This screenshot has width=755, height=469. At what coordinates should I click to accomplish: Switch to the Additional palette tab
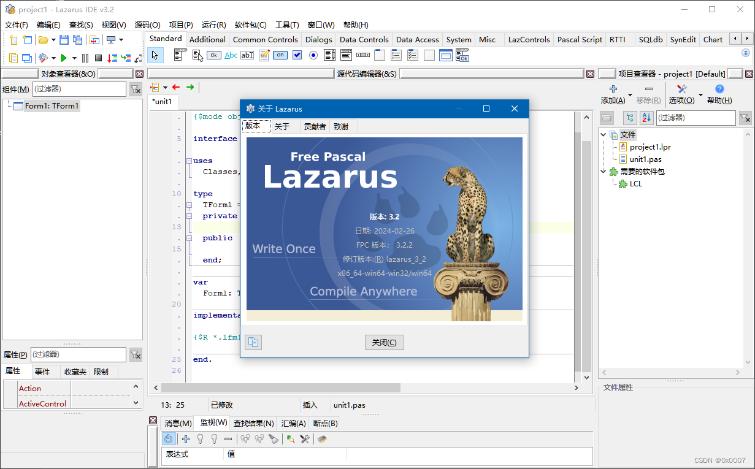(207, 39)
